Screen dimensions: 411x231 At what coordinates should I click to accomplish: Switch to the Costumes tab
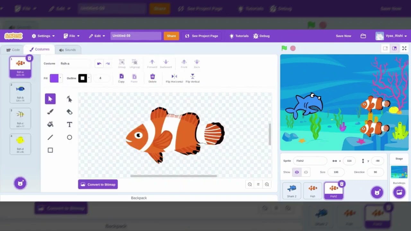coord(39,49)
